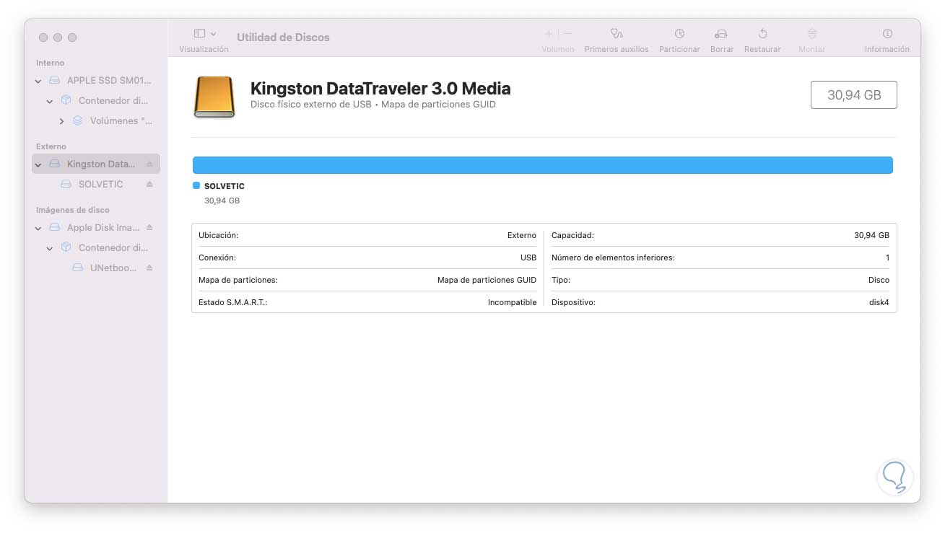Image resolution: width=945 pixels, height=533 pixels.
Task: Click the blue SOLVETIC legend swatch
Action: coord(196,186)
